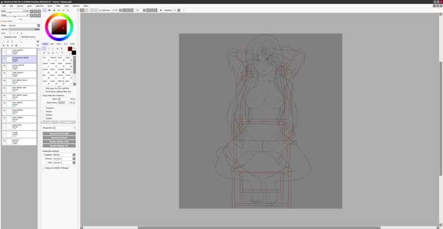Open the Dragging resample method dropdown
Image resolution: width=443 pixels, height=229 pixels.
pyautogui.click(x=74, y=155)
